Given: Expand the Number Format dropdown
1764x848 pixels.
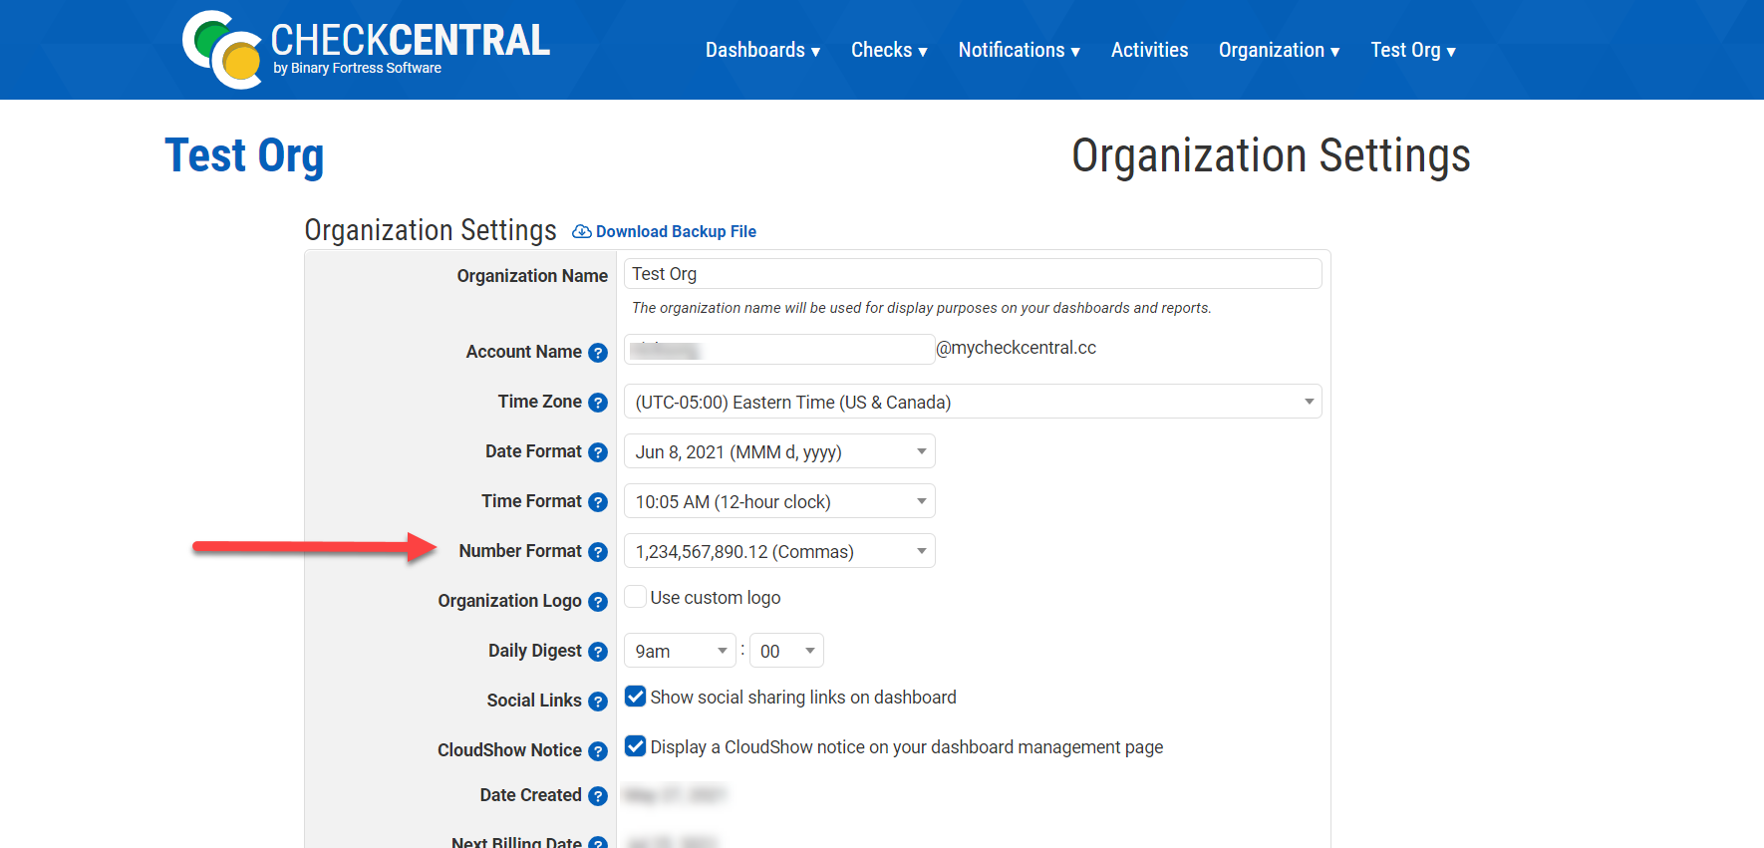Looking at the screenshot, I should [x=778, y=551].
